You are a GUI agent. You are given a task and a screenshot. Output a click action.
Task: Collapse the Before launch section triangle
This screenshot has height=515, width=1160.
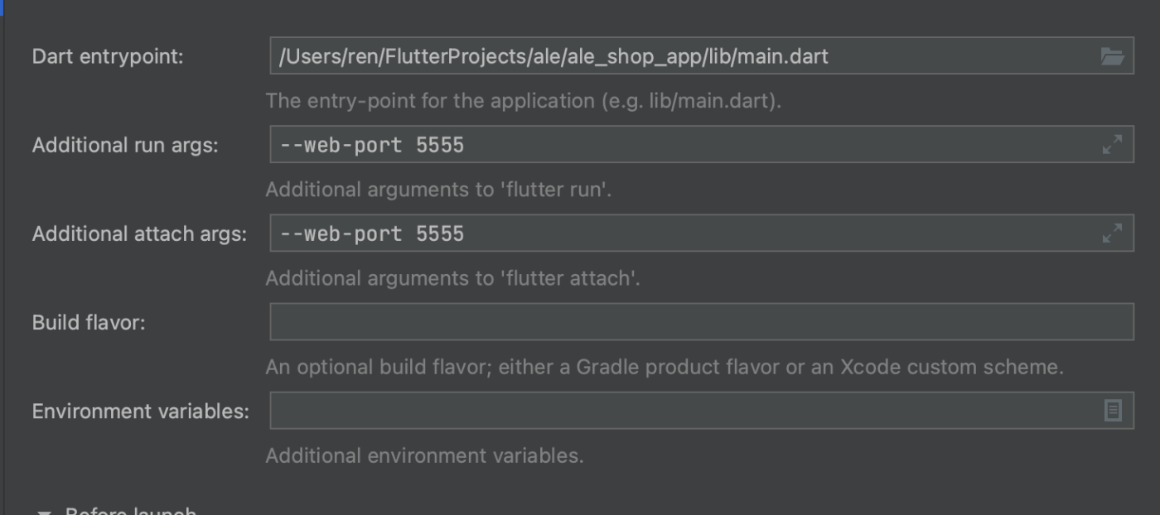click(44, 512)
